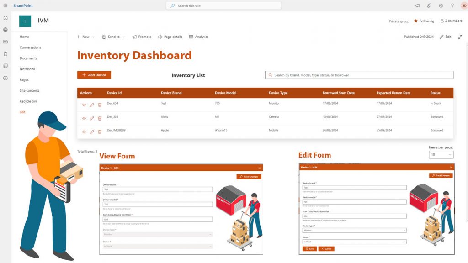
Task: Toggle visibility eye icon on Dev_333 row
Action: pos(84,118)
